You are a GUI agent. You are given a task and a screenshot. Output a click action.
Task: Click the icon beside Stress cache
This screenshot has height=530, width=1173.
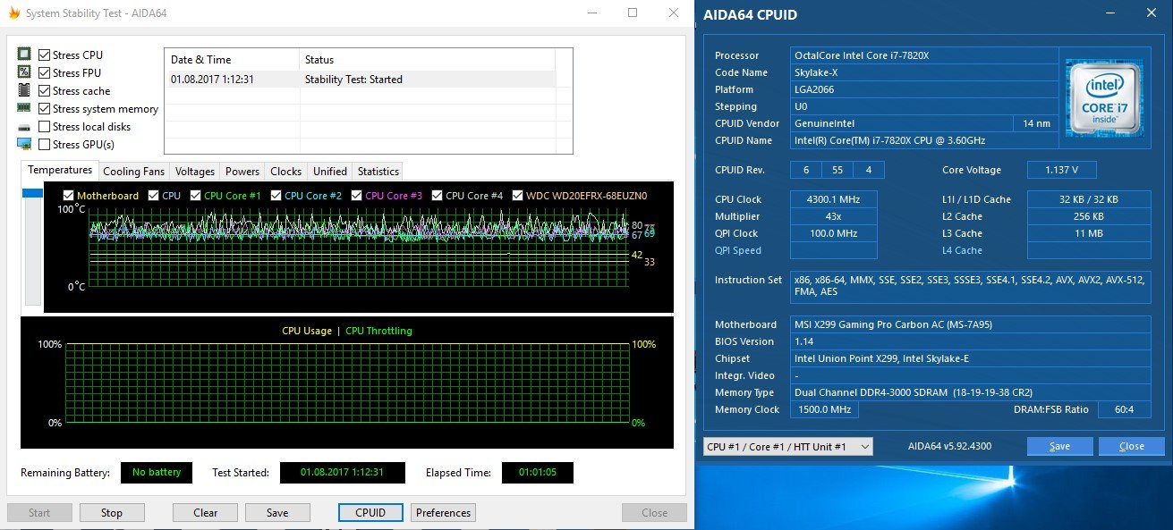pos(24,91)
